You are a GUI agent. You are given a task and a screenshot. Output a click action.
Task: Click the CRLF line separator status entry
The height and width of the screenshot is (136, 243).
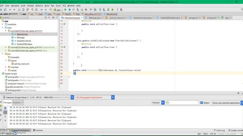pos(206,134)
